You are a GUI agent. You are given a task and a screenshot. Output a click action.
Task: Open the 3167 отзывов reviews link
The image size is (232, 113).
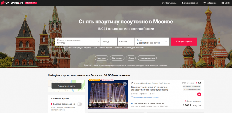pos(188,83)
